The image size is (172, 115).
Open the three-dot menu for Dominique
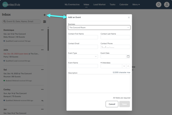click(x=42, y=30)
